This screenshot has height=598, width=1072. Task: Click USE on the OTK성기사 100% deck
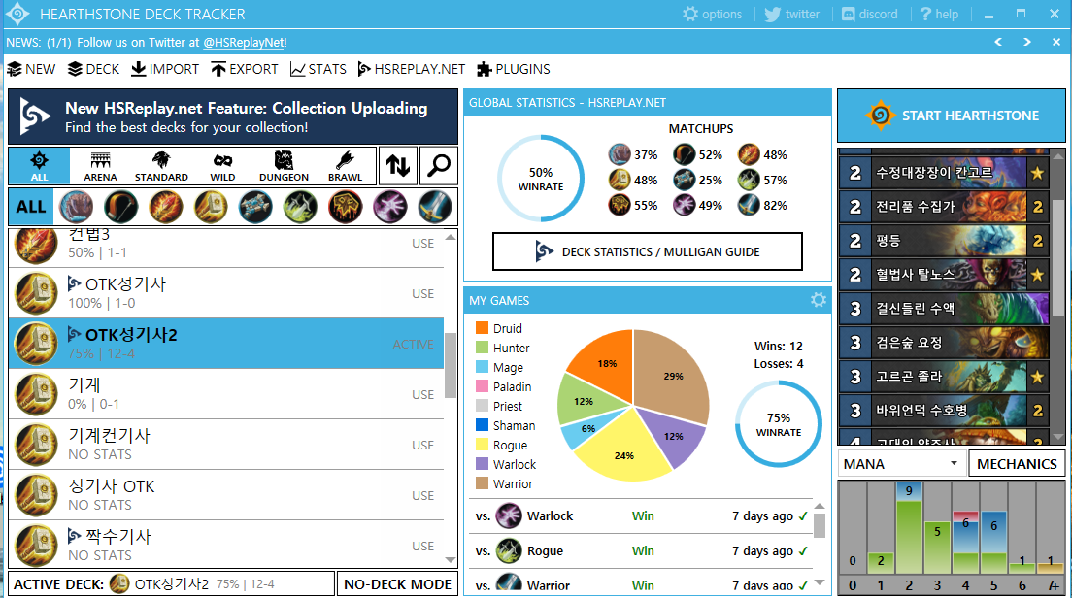coord(422,294)
